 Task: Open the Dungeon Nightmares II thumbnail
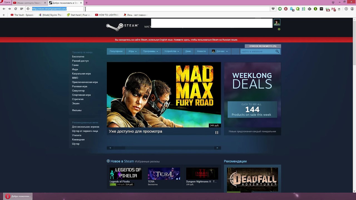pyautogui.click(x=202, y=174)
